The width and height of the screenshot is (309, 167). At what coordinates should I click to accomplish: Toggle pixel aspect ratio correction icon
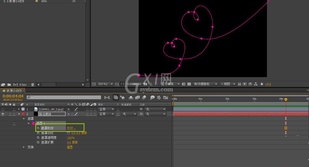click(239, 84)
